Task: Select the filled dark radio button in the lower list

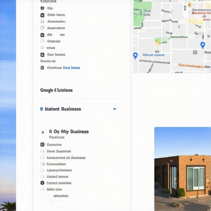Action: tap(42, 183)
